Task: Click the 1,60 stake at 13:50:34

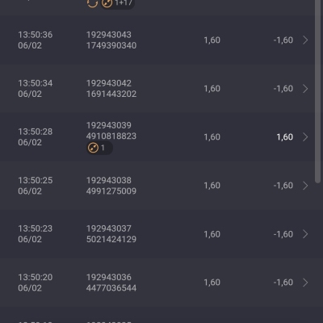Action: (x=212, y=89)
